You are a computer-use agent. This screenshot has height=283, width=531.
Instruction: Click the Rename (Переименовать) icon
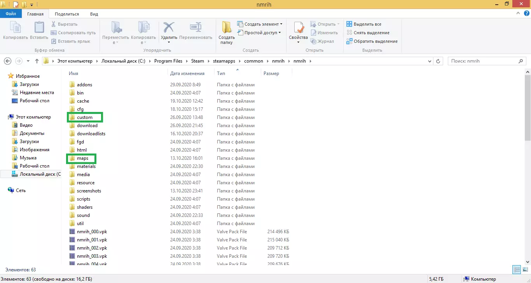pyautogui.click(x=195, y=28)
